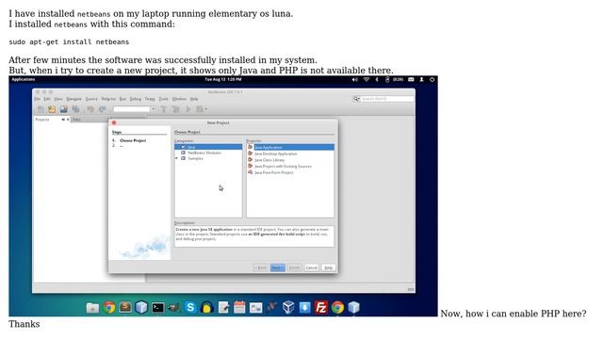
Task: Click the New File icon in NetBeans toolbar
Action: tap(41, 109)
